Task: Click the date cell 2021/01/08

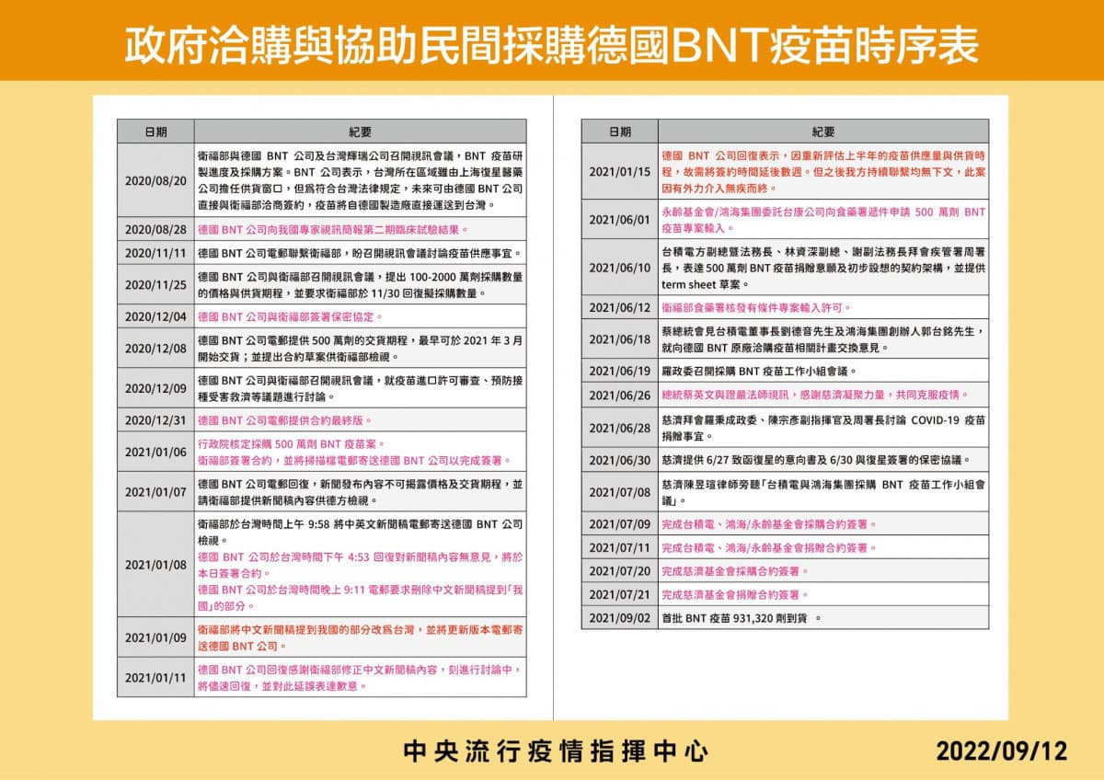Action: [x=155, y=565]
